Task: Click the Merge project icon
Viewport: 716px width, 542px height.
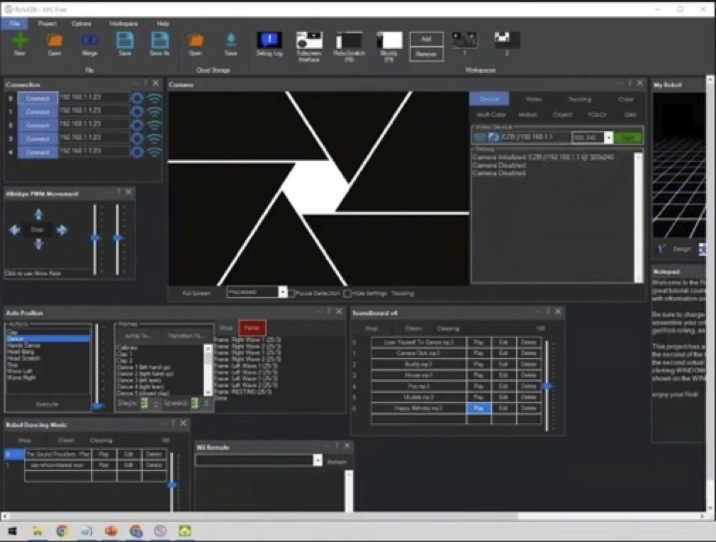Action: click(89, 40)
